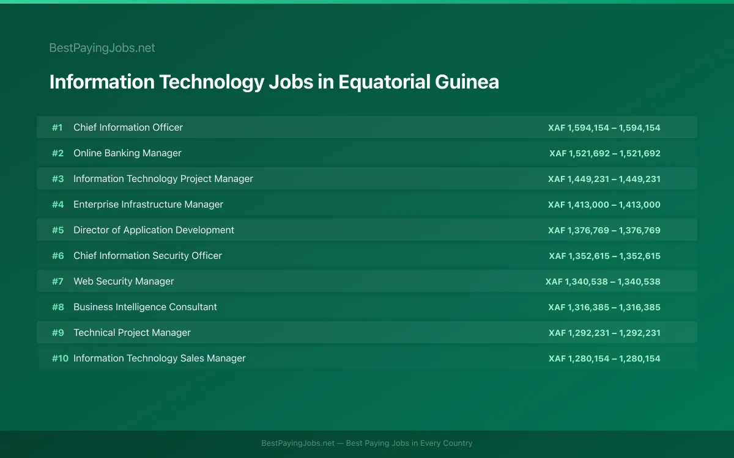The height and width of the screenshot is (458, 734).
Task: Click salary XAF 1,352,615 – 1,352,615
Action: click(x=605, y=256)
